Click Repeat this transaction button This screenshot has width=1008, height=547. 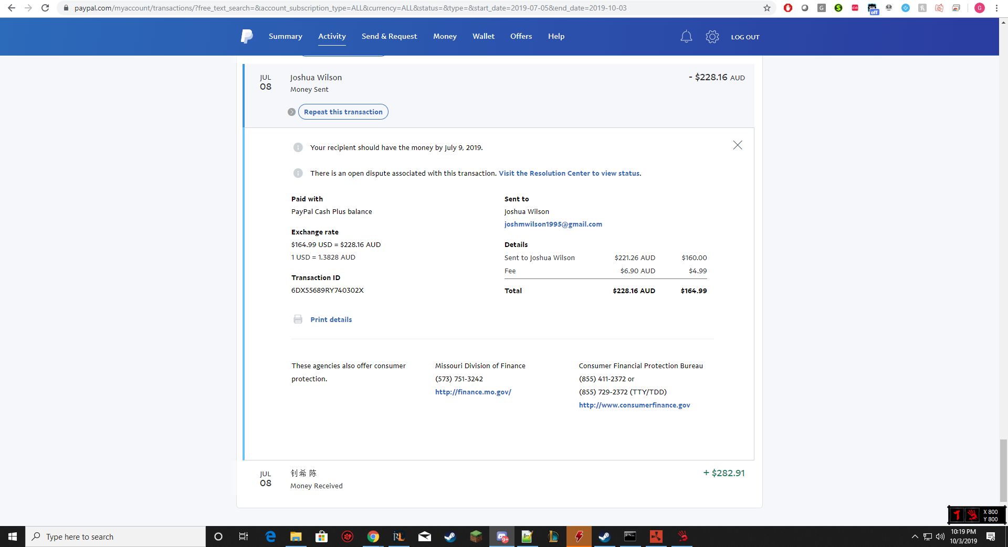tap(343, 112)
